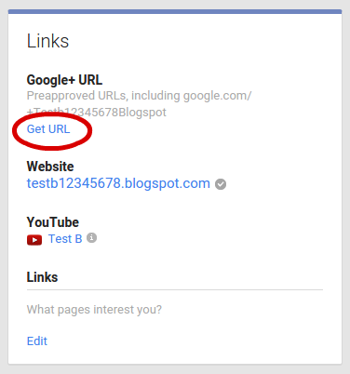Click the Get URL link

[x=48, y=129]
